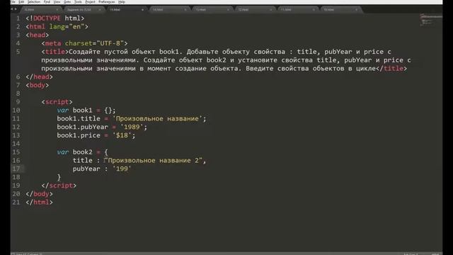The width and height of the screenshot is (453, 255).
Task: Switch to the 12.html tab
Action: [255, 9]
